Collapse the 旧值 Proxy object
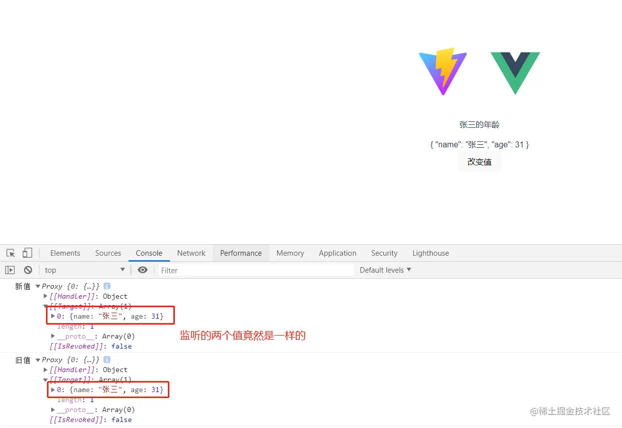Image resolution: width=622 pixels, height=428 pixels. [x=38, y=360]
